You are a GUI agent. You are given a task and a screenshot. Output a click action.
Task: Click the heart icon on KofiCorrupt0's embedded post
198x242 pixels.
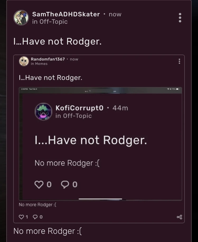[39, 184]
